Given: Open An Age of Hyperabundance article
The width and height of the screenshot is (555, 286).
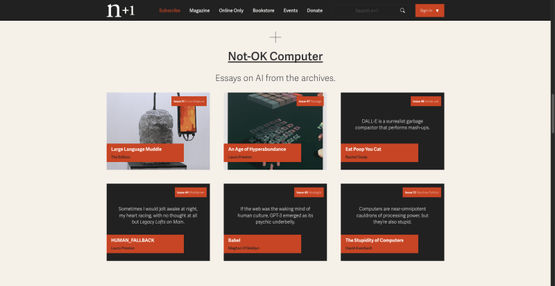Looking at the screenshot, I should tap(257, 149).
